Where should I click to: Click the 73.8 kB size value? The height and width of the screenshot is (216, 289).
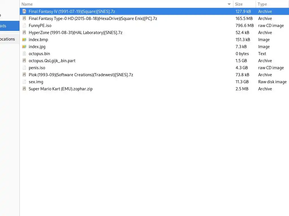tap(242, 75)
